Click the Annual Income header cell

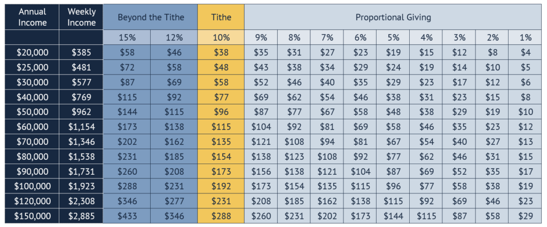pos(31,17)
